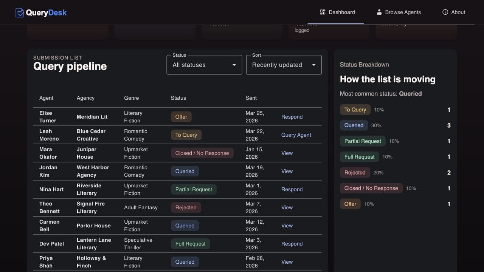Image resolution: width=484 pixels, height=272 pixels.
Task: Click the Agency column header
Action: tap(85, 98)
